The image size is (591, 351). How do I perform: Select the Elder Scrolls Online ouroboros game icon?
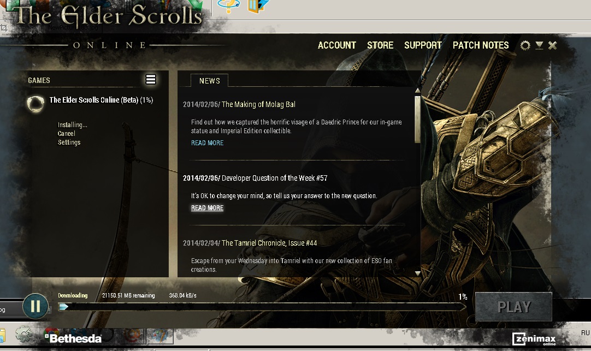click(36, 104)
